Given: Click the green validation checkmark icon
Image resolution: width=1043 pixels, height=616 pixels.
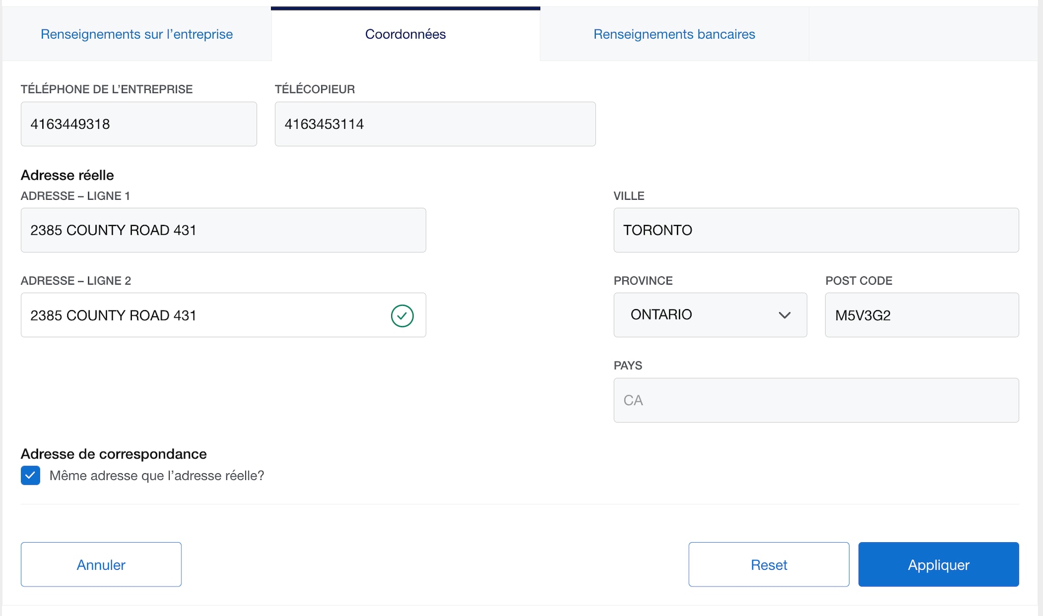Looking at the screenshot, I should click(x=402, y=315).
